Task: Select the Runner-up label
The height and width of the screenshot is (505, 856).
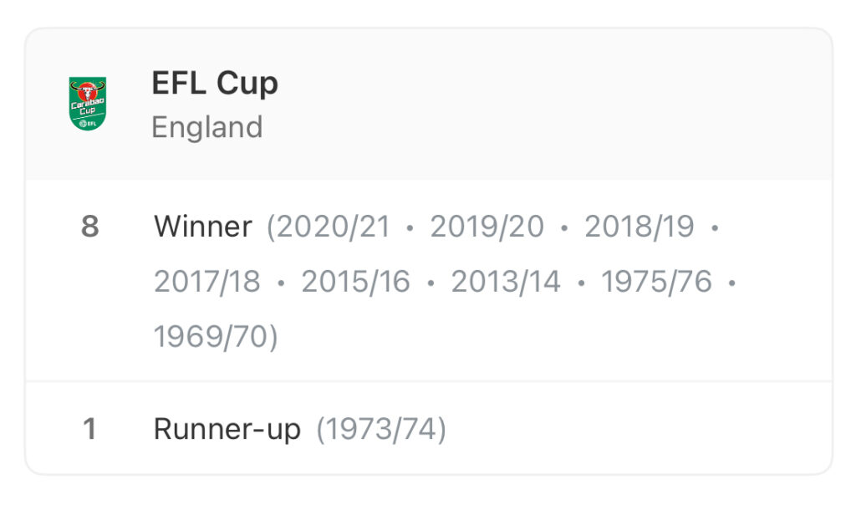Action: click(227, 429)
